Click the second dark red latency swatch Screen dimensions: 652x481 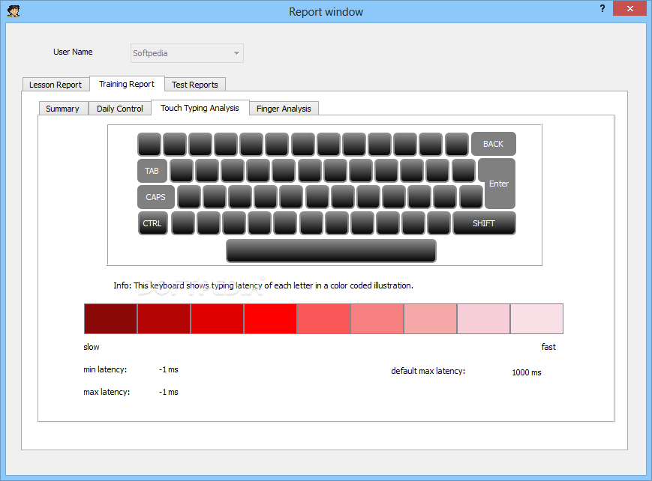click(x=164, y=318)
